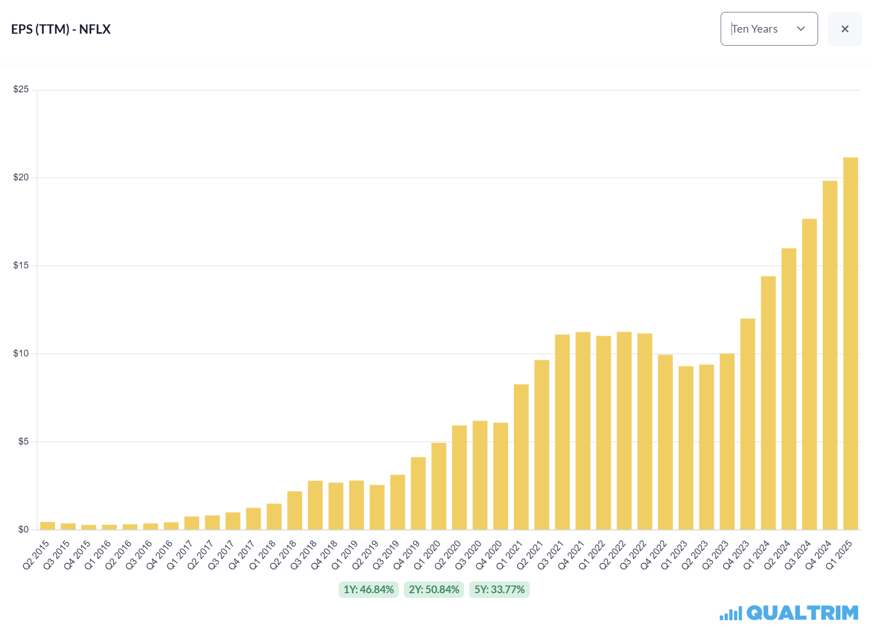Close the EPS chart with X button
The image size is (872, 629).
(845, 29)
